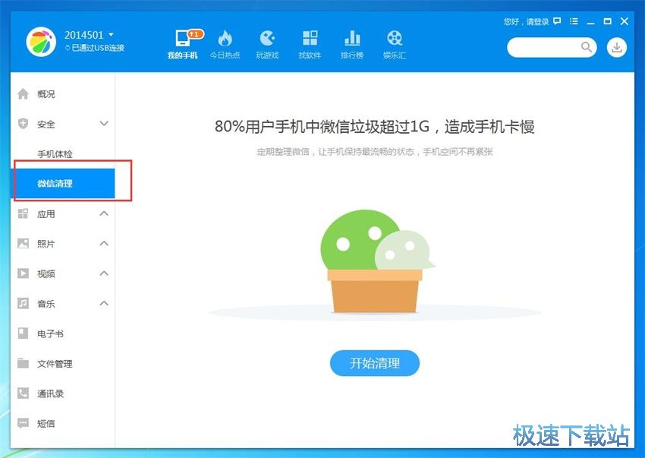
Task: Select 手机体检 in the sidebar
Action: (62, 154)
